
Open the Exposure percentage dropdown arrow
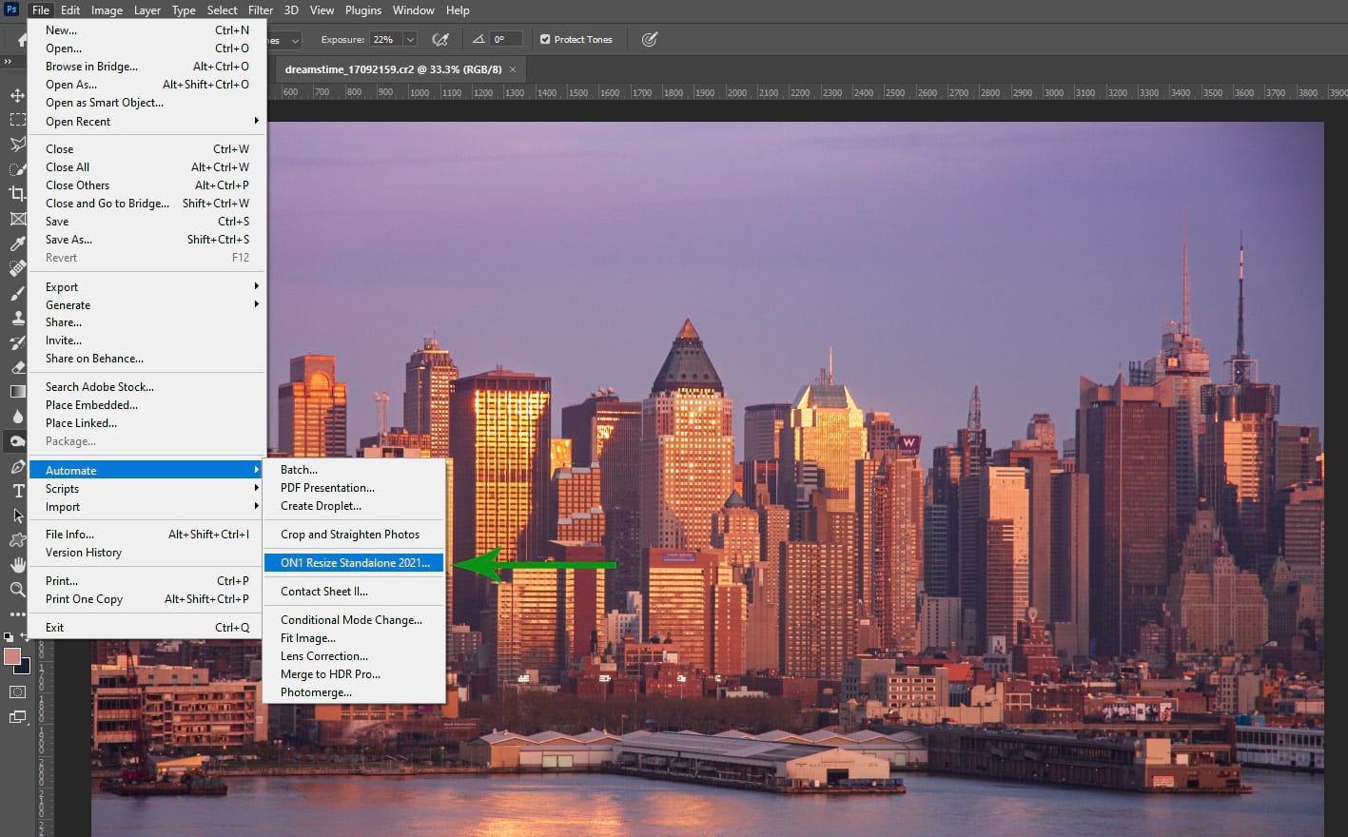point(410,40)
